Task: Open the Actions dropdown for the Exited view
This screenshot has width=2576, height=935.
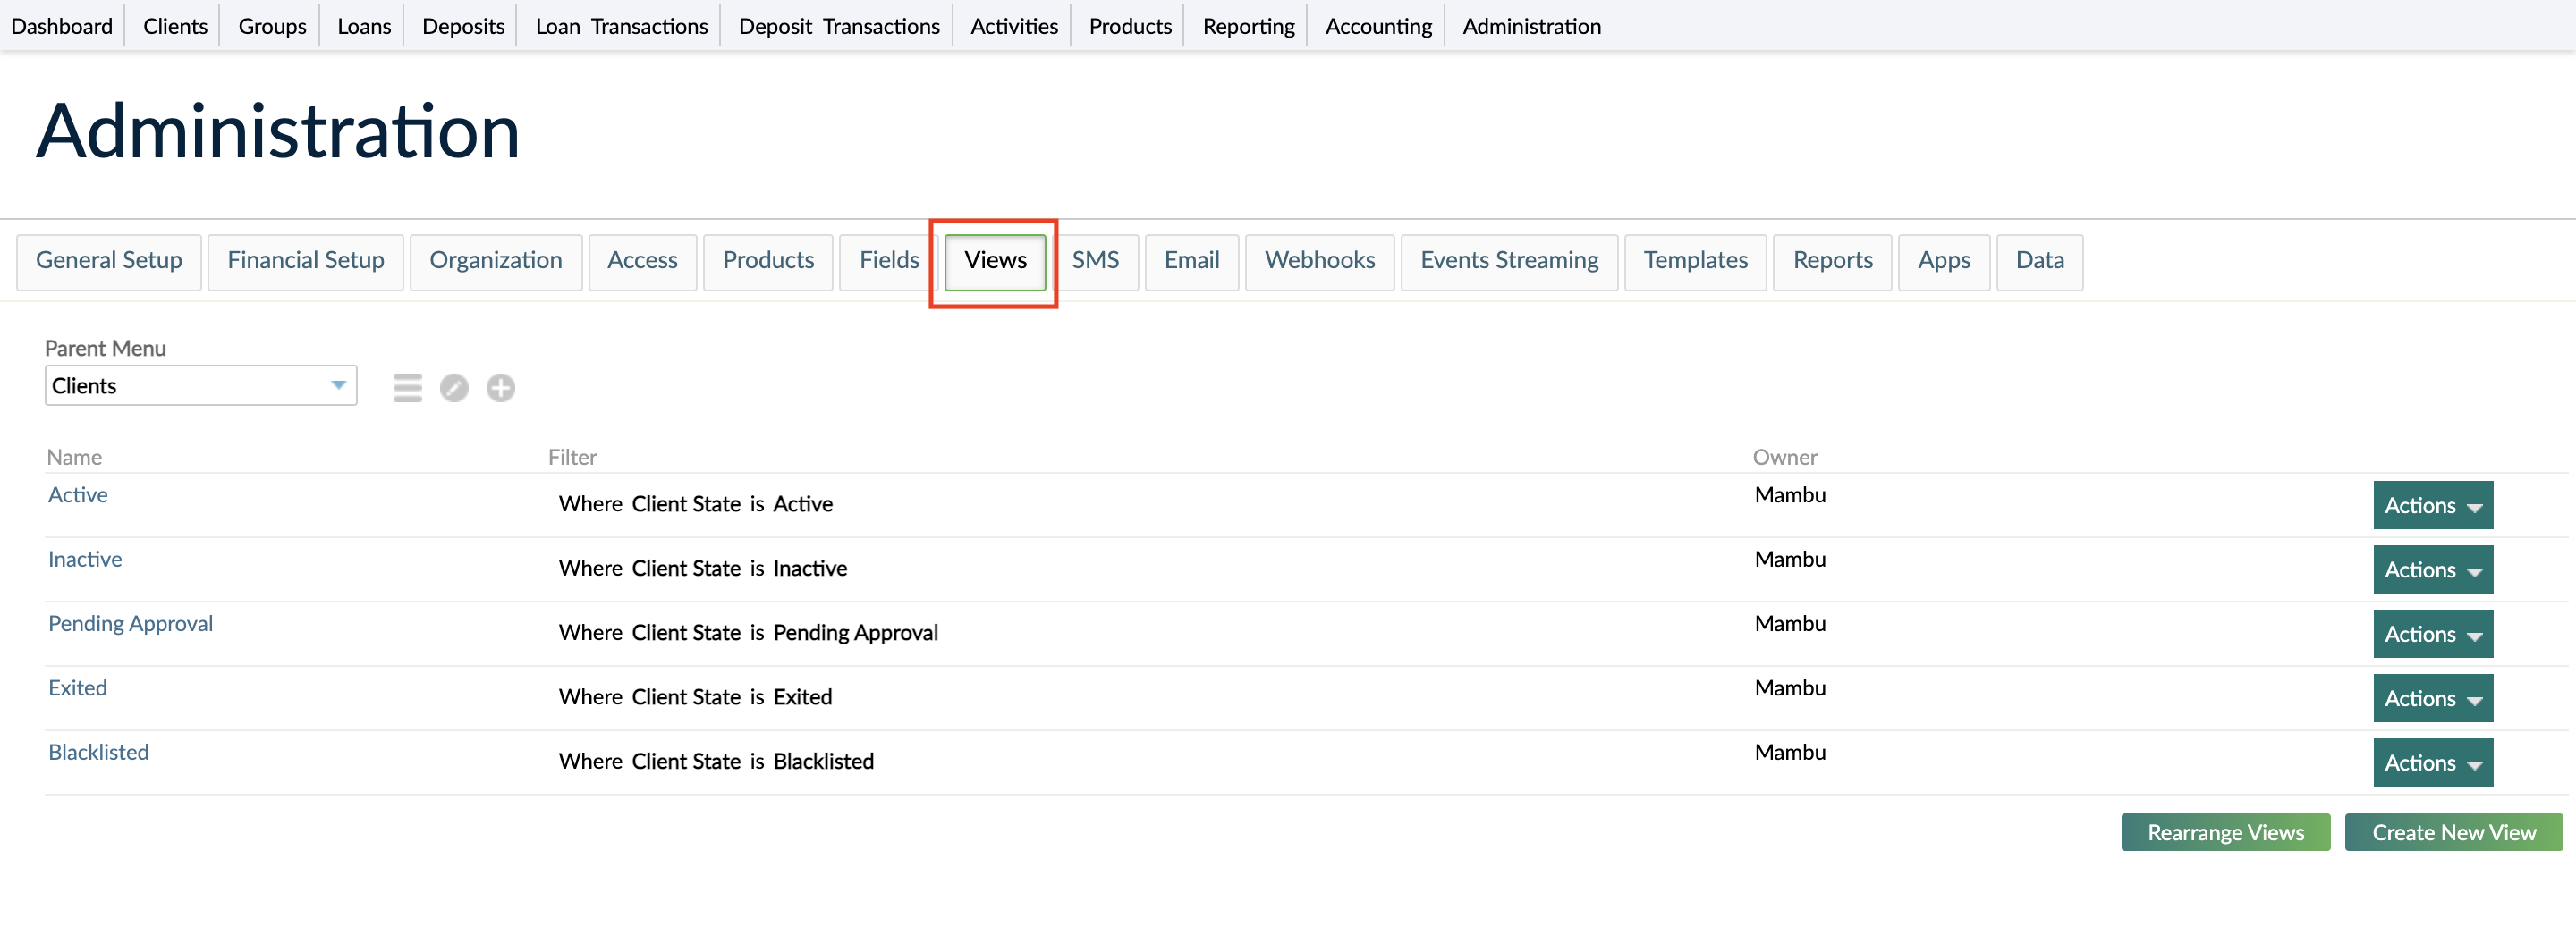Action: (x=2432, y=698)
